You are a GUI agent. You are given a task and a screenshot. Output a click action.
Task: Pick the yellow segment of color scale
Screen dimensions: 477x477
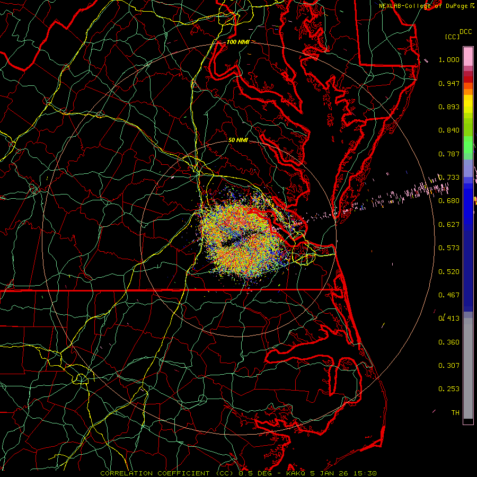point(468,103)
